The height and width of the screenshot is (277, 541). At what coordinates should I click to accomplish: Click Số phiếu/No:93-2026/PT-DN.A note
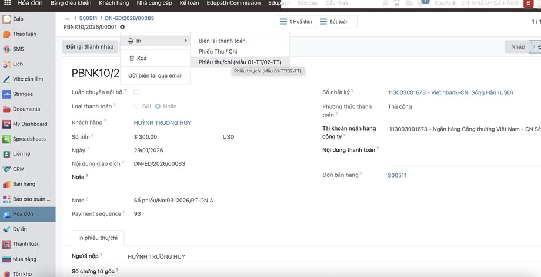173,201
